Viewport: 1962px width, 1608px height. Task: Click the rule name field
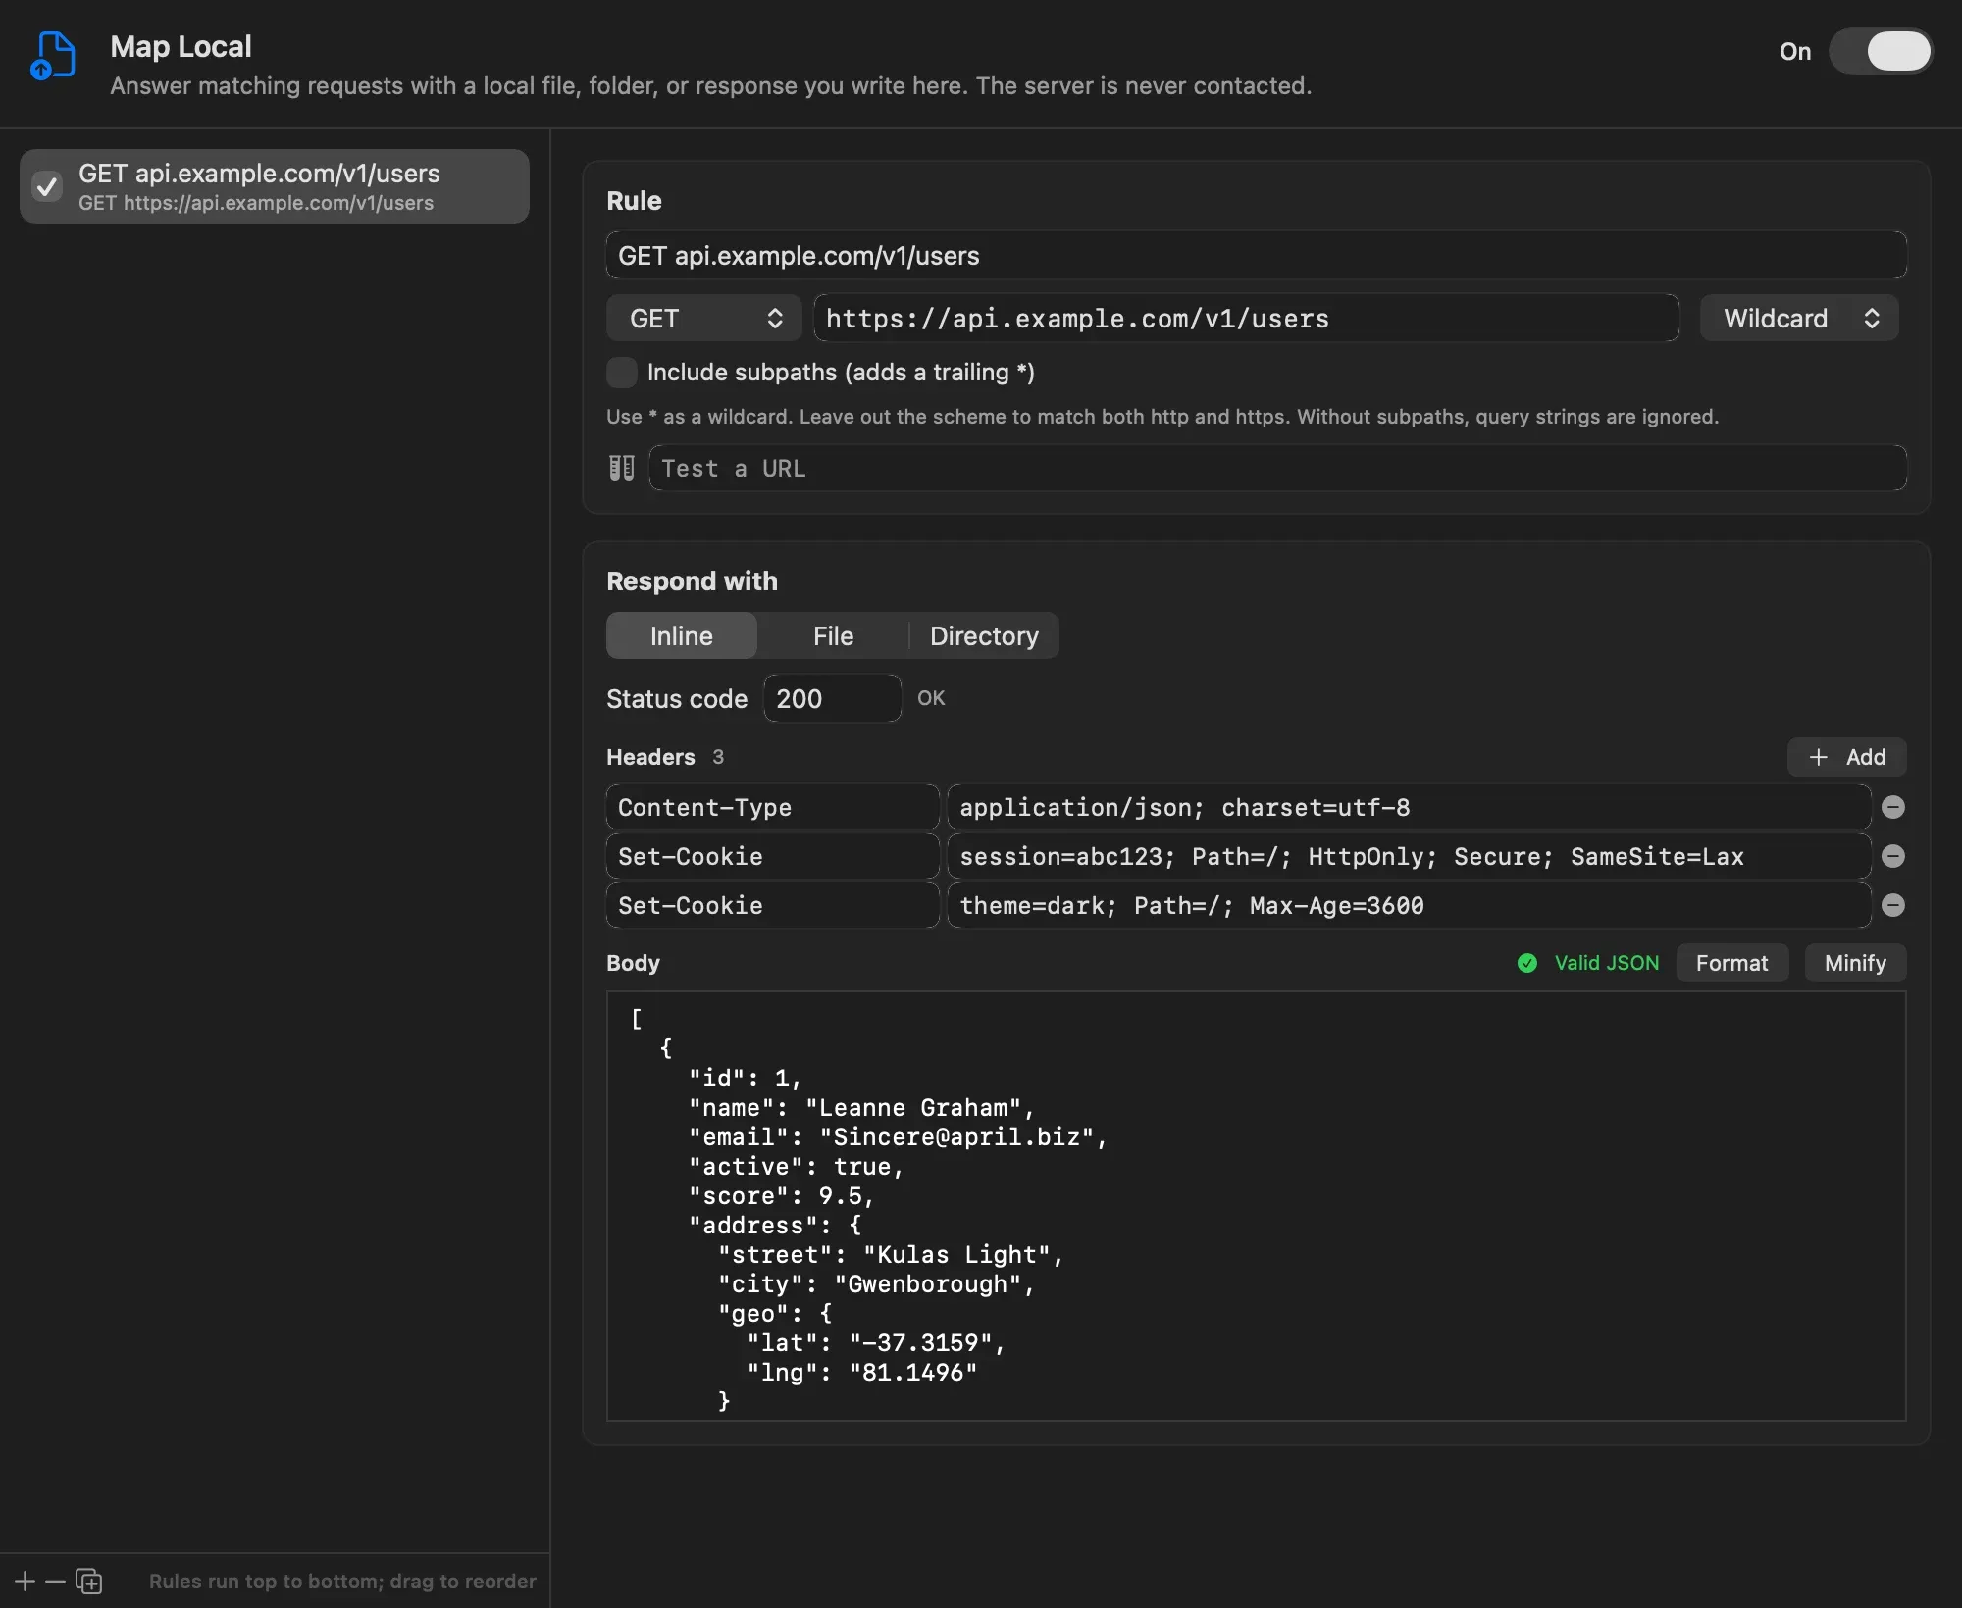point(1257,256)
